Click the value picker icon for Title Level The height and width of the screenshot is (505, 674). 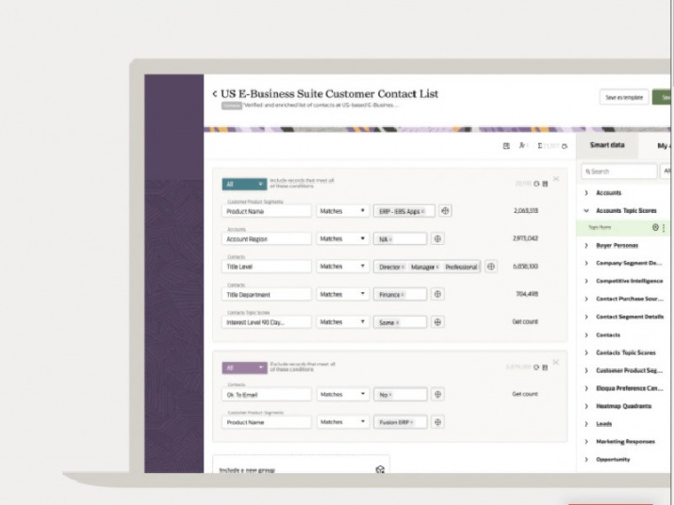click(x=491, y=267)
